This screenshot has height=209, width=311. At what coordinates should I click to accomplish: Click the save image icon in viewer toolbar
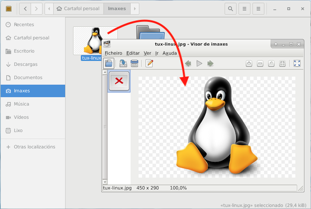click(x=123, y=63)
